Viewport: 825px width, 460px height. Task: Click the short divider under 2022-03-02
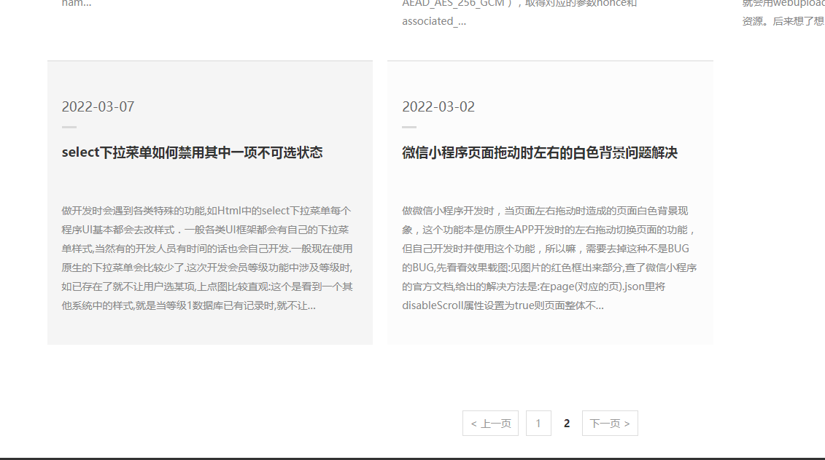409,127
